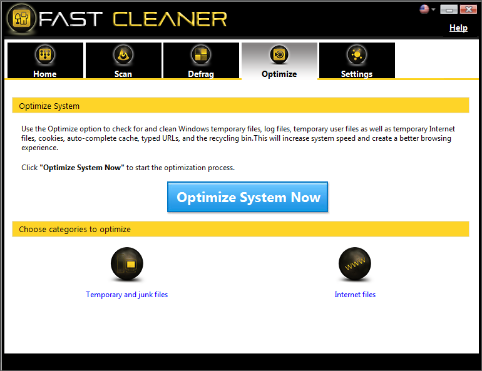
Task: Click the Scan tab icon
Action: pyautogui.click(x=123, y=55)
